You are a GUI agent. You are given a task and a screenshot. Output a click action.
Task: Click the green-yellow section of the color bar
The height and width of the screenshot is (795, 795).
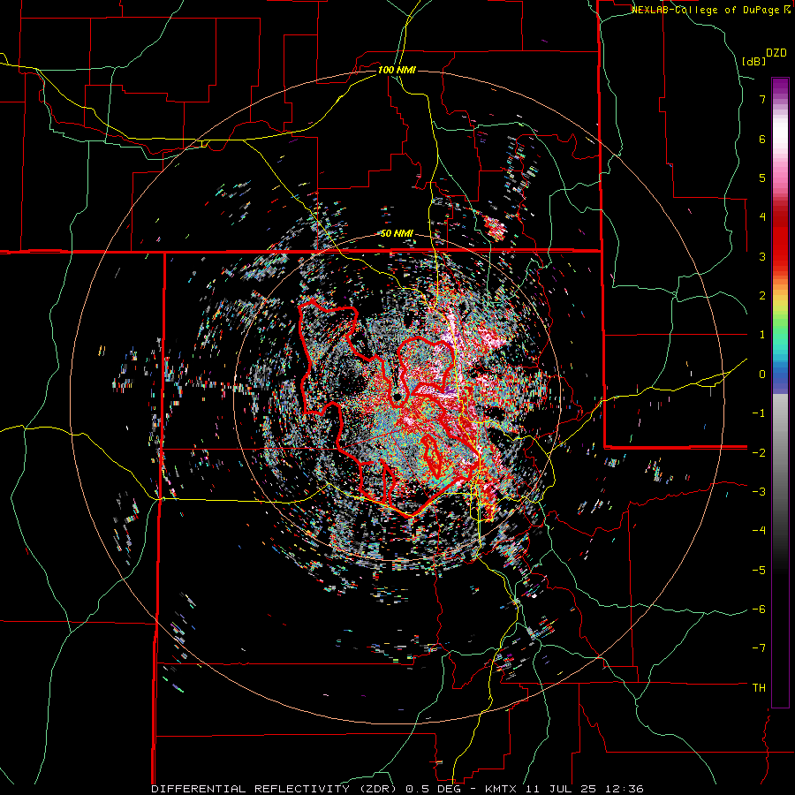(780, 320)
